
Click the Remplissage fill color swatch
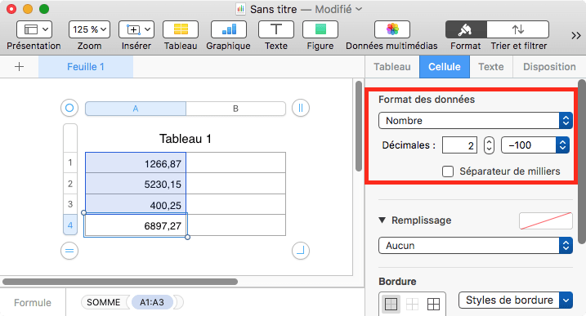[x=546, y=220]
